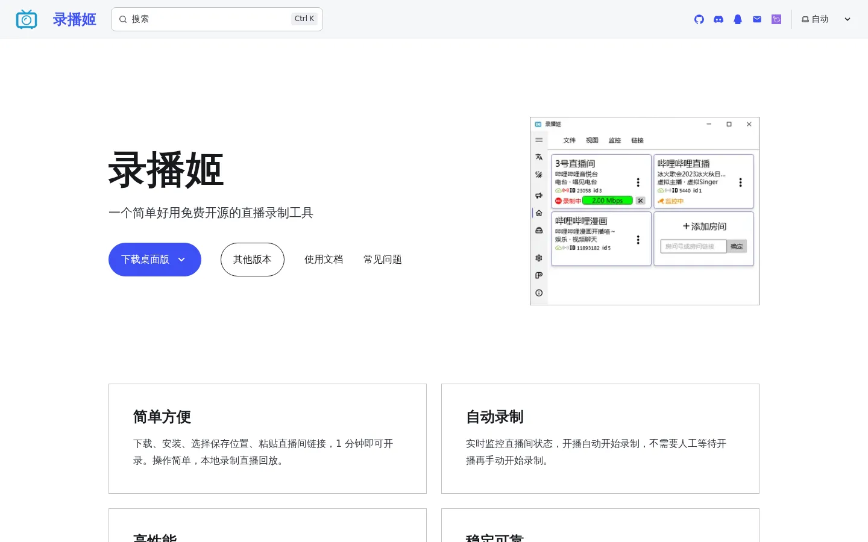Expand the 自动 theme mode dropdown
The width and height of the screenshot is (868, 542).
[826, 19]
